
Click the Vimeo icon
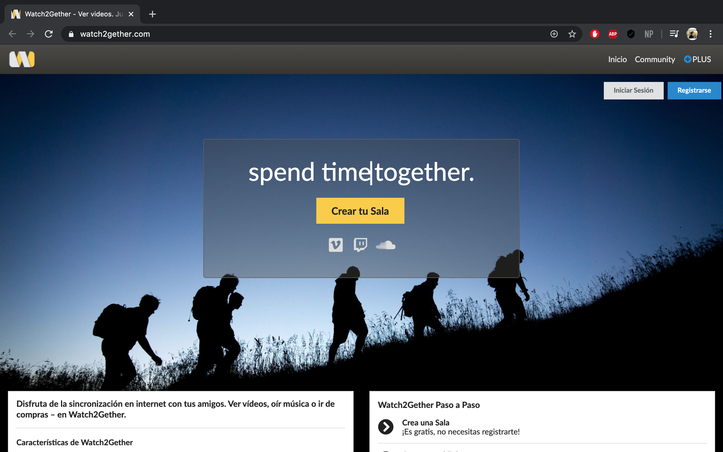tap(336, 245)
